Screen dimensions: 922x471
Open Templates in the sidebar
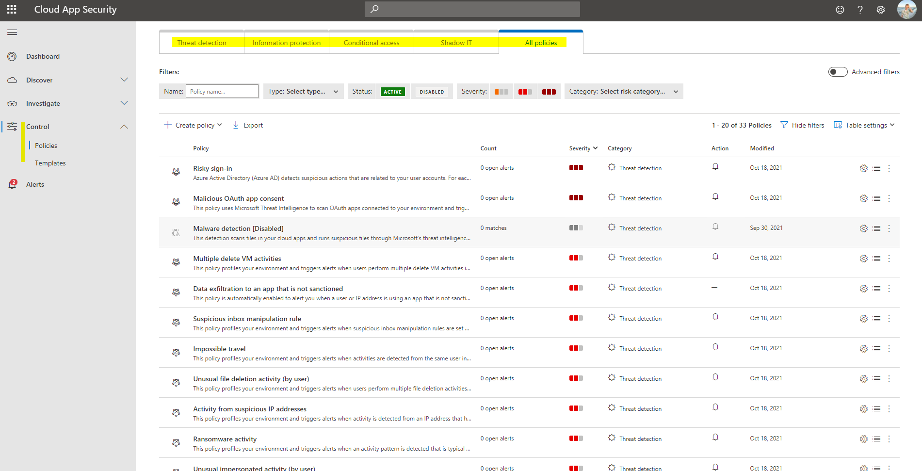(x=50, y=163)
